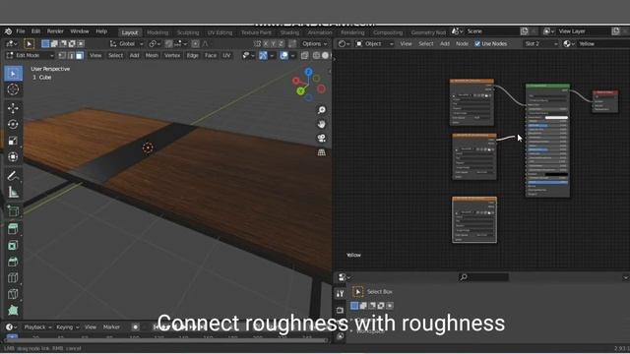Select the Knife tool
Viewport: 630px width, 354px height.
[x=13, y=294]
